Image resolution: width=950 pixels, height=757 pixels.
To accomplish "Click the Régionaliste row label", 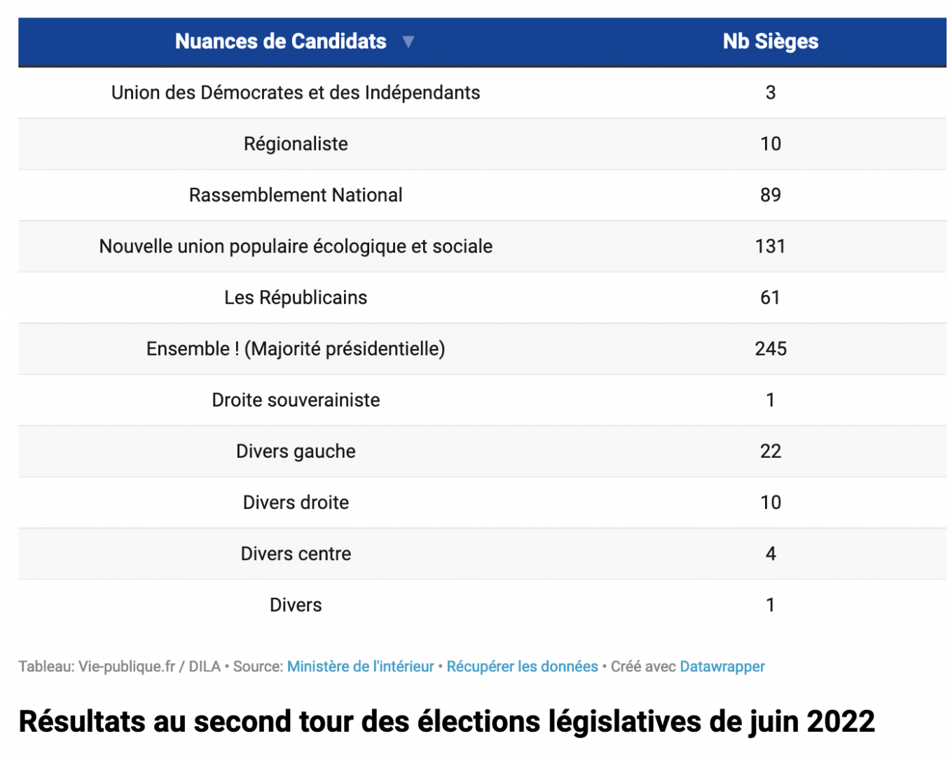I will pos(296,144).
